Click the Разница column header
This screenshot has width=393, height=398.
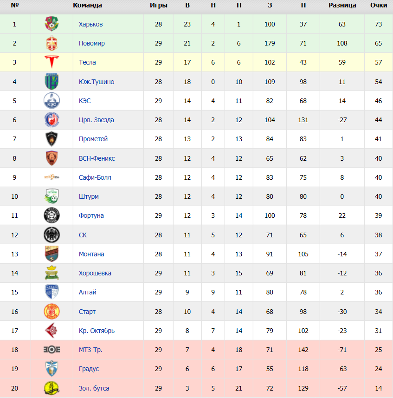[342, 5]
